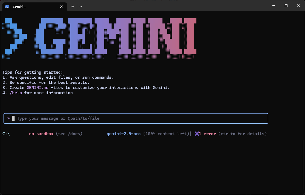
Task: Click the 'GEMINI.md' highlighted text
Action: tap(37, 87)
